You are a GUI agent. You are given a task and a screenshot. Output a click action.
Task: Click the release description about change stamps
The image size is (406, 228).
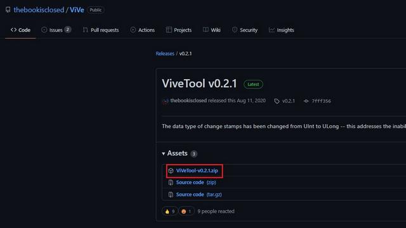(284, 127)
